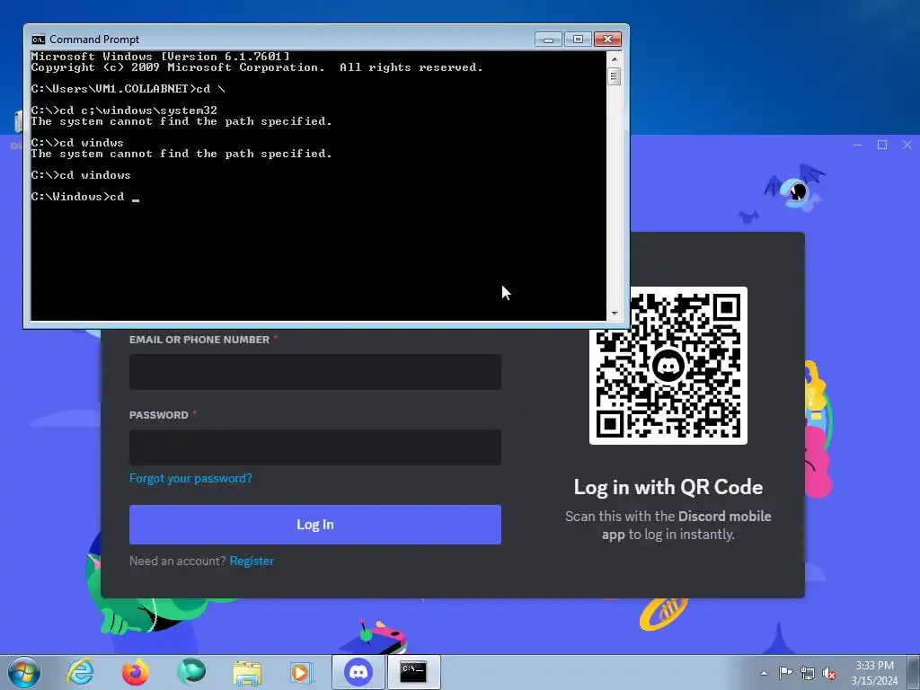
Task: Launch Internet Explorer from the taskbar
Action: point(80,672)
